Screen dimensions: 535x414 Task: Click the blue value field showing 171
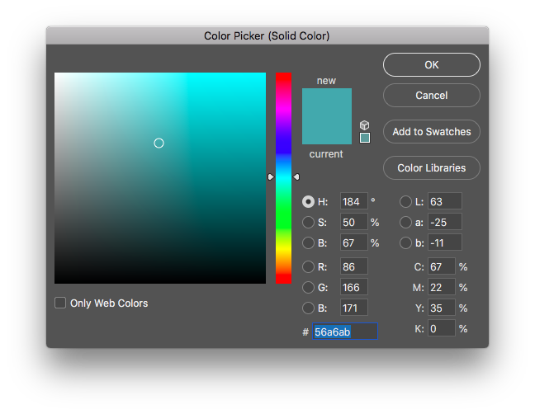(x=354, y=308)
